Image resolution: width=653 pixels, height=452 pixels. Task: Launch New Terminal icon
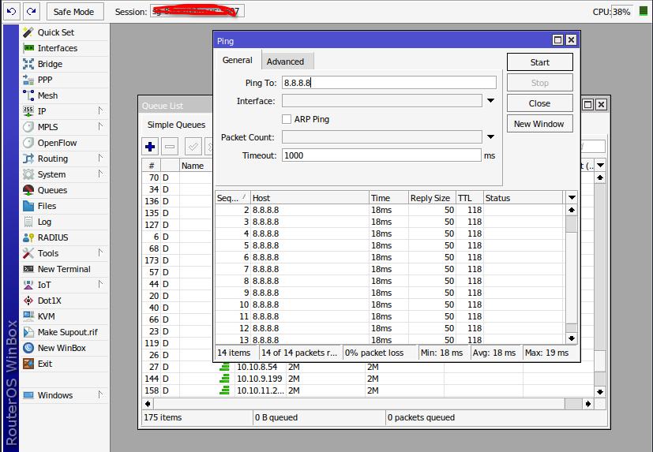pos(28,269)
